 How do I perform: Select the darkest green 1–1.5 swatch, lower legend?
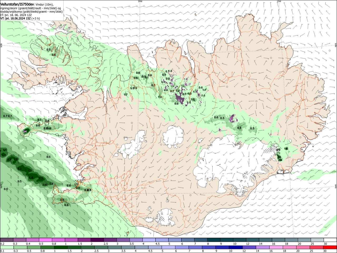click(61, 247)
